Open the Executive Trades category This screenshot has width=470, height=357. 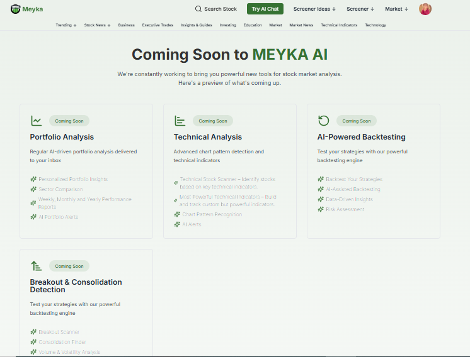[158, 25]
